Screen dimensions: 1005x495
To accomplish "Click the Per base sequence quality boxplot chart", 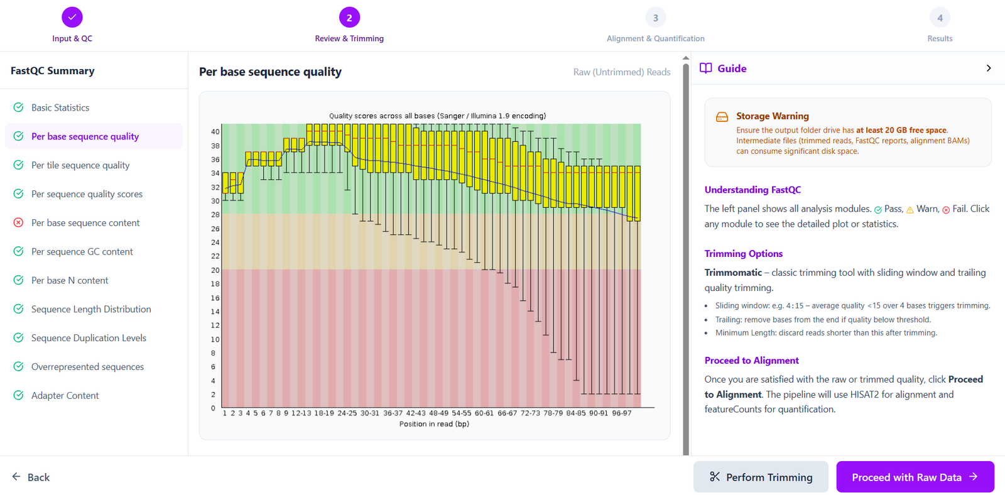I will 435,266.
